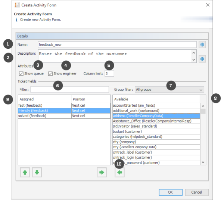Click the globe icon next to Name field

[202, 45]
